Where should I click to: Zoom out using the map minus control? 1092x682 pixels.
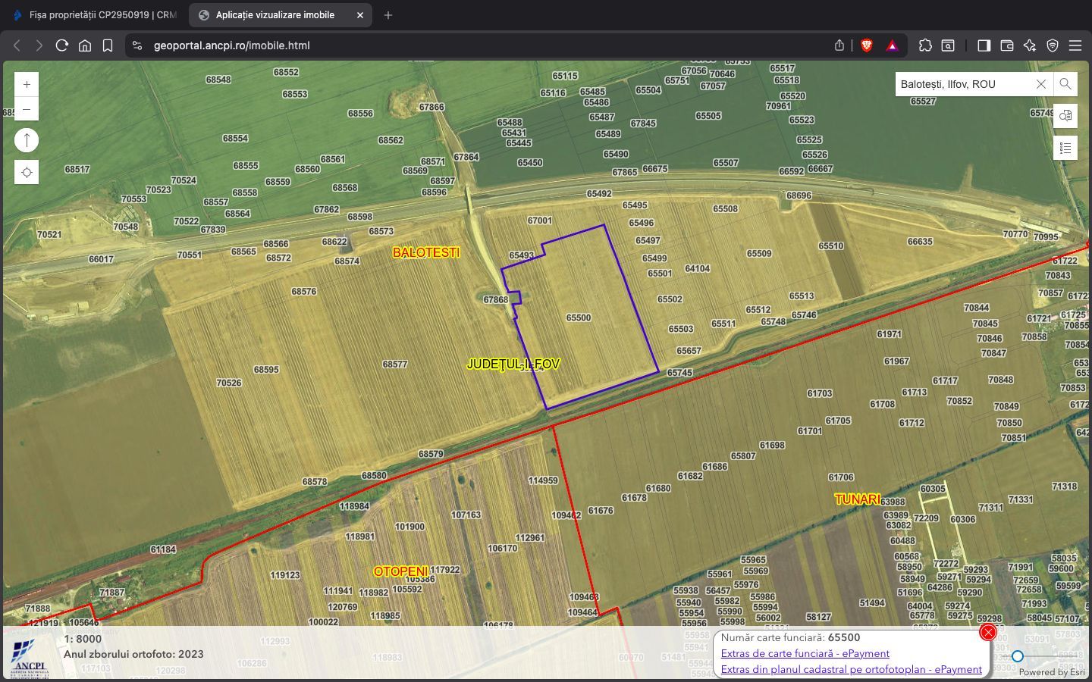pyautogui.click(x=27, y=109)
